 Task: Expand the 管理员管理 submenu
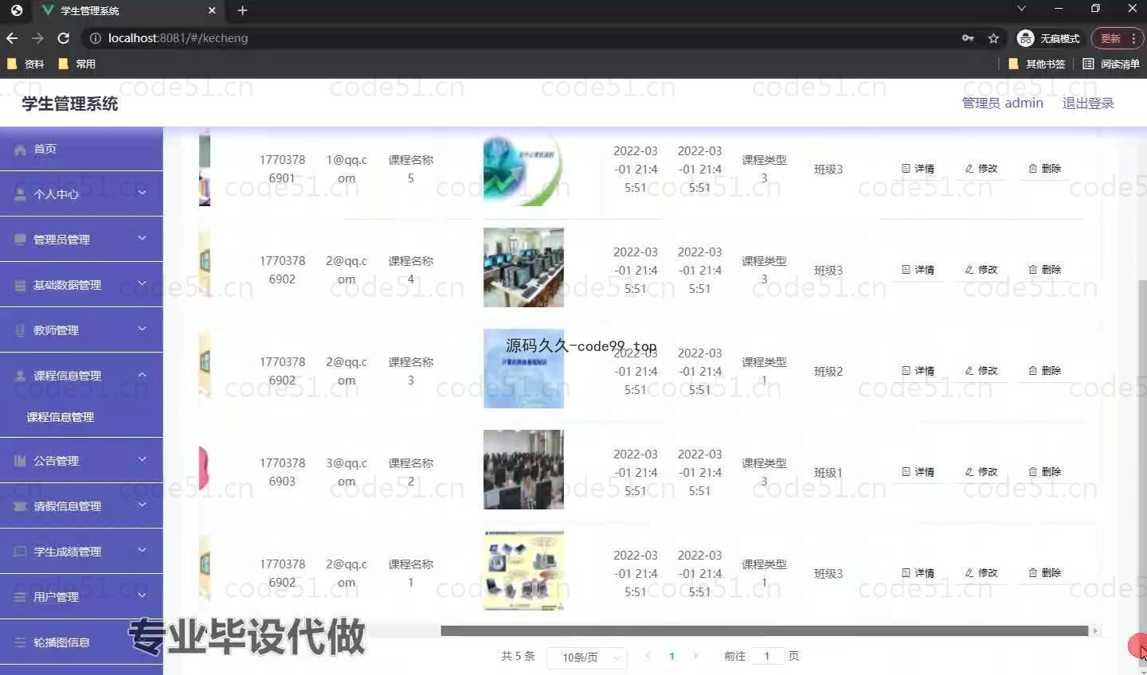click(143, 238)
